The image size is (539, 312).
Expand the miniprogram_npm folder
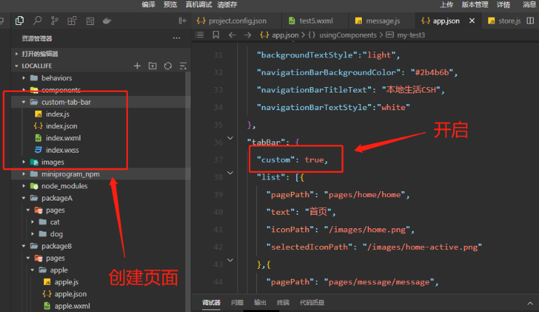[24, 174]
